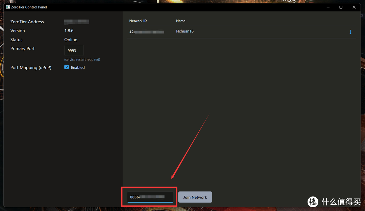This screenshot has width=365, height=211.
Task: Click the service restart required note
Action: coord(82,60)
